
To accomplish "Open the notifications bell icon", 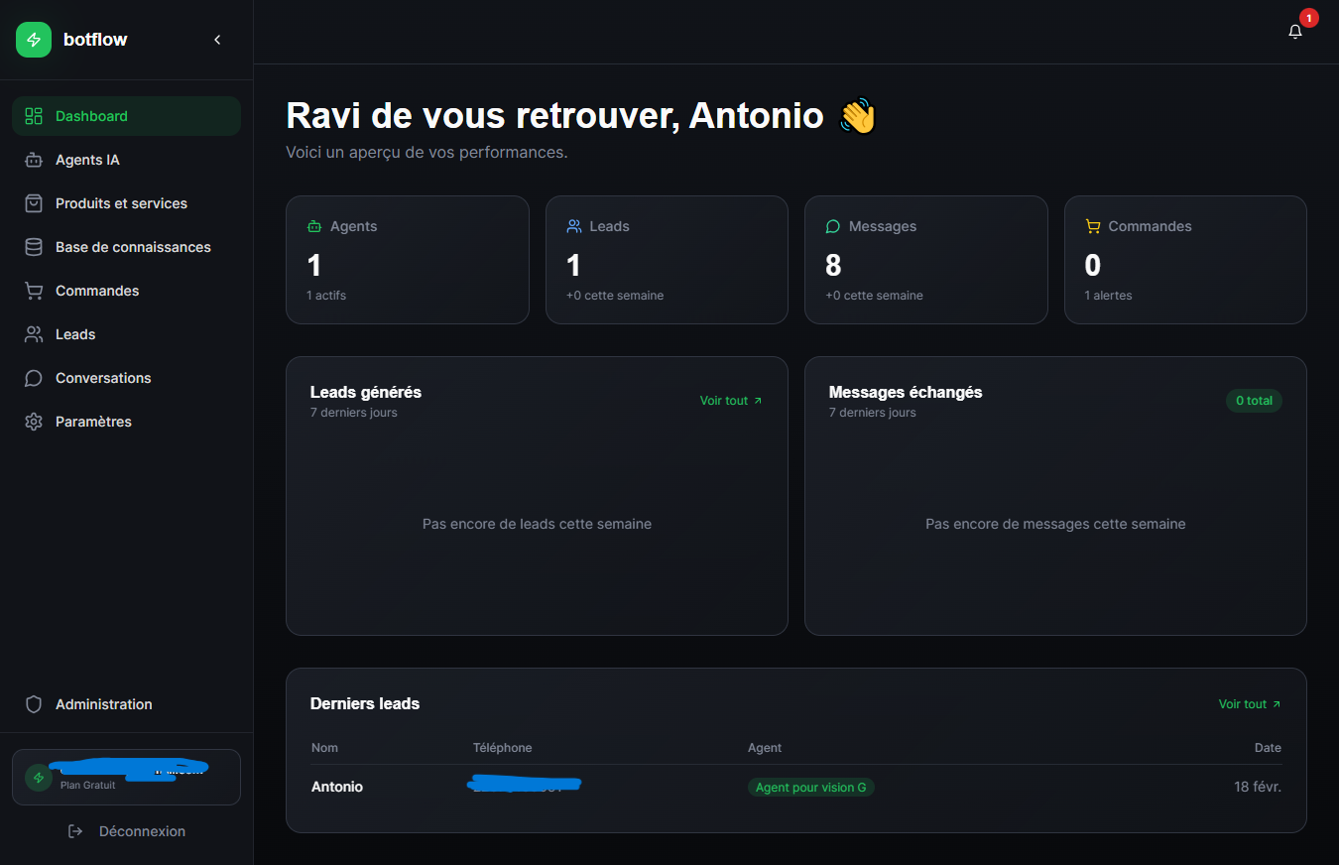I will 1294,32.
